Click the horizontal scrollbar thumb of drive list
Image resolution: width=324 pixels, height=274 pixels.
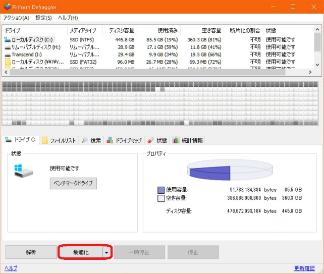[x=147, y=72]
